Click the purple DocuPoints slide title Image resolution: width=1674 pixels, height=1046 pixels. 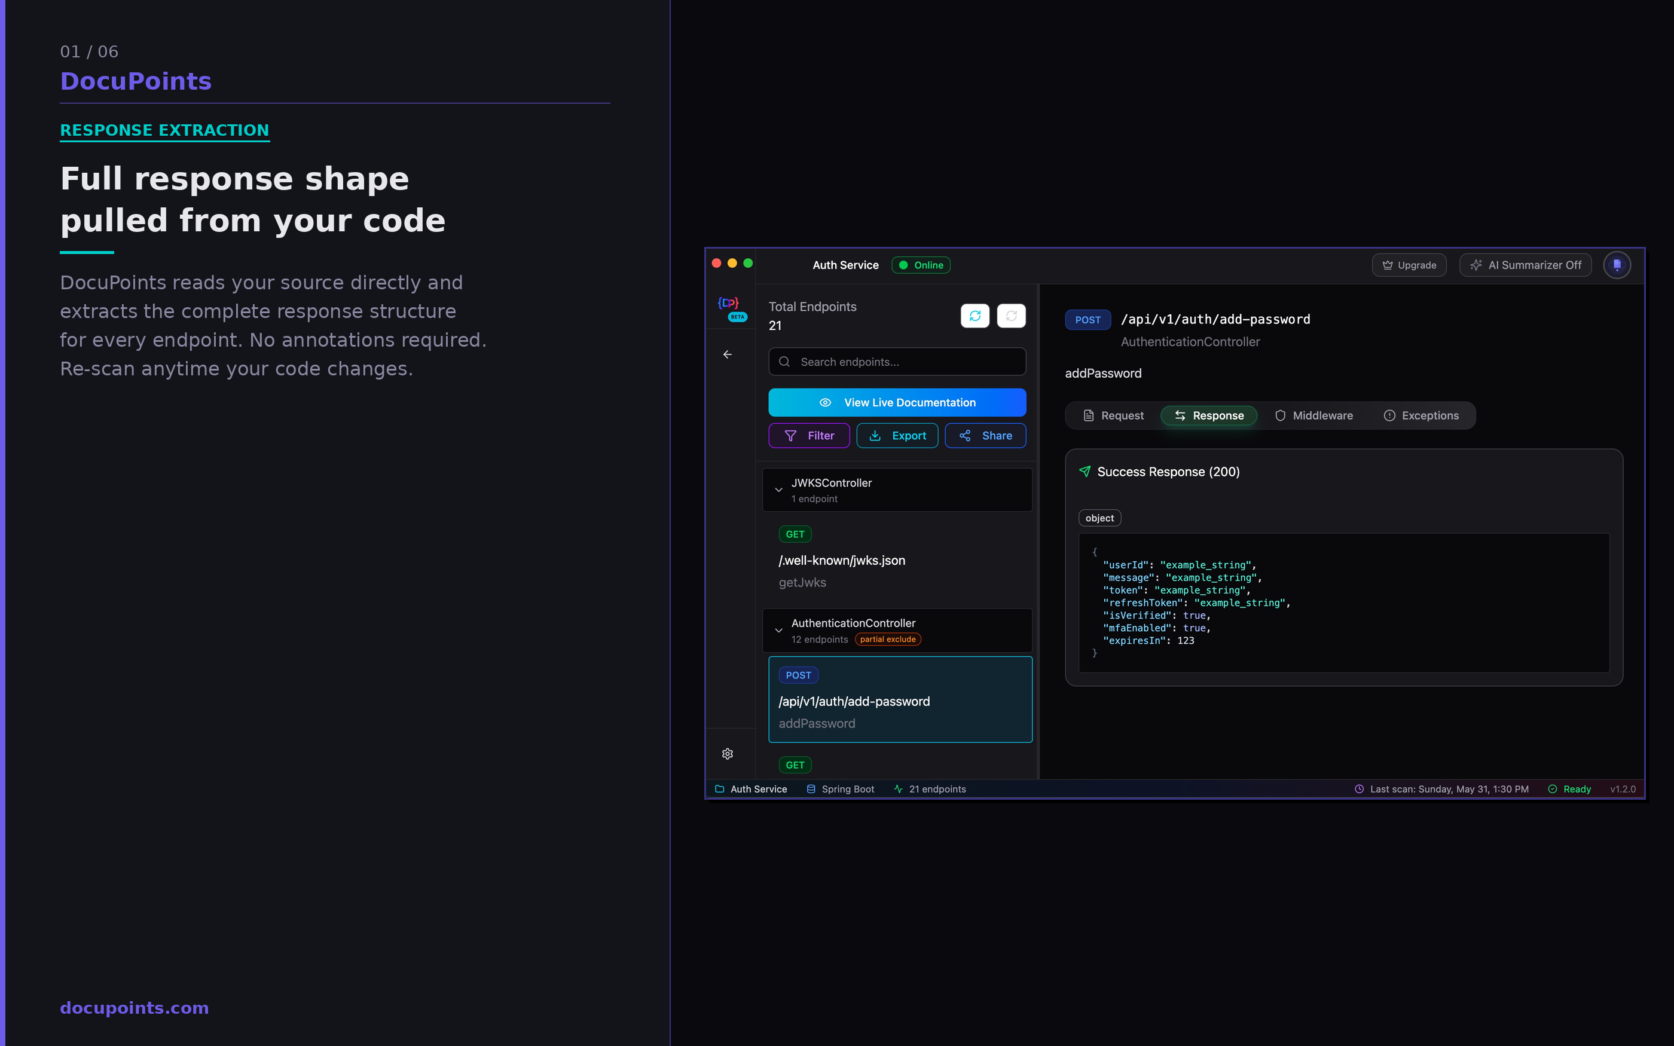coord(136,82)
